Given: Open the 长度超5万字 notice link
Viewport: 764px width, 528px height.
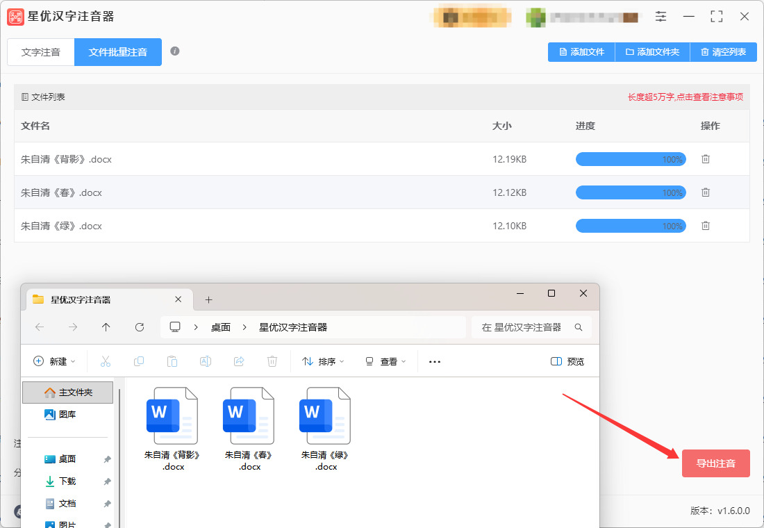Looking at the screenshot, I should (685, 97).
